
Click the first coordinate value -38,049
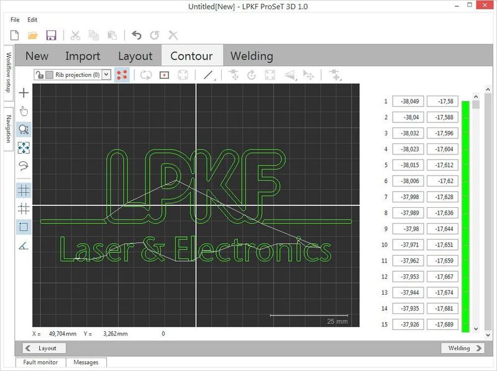click(x=408, y=101)
